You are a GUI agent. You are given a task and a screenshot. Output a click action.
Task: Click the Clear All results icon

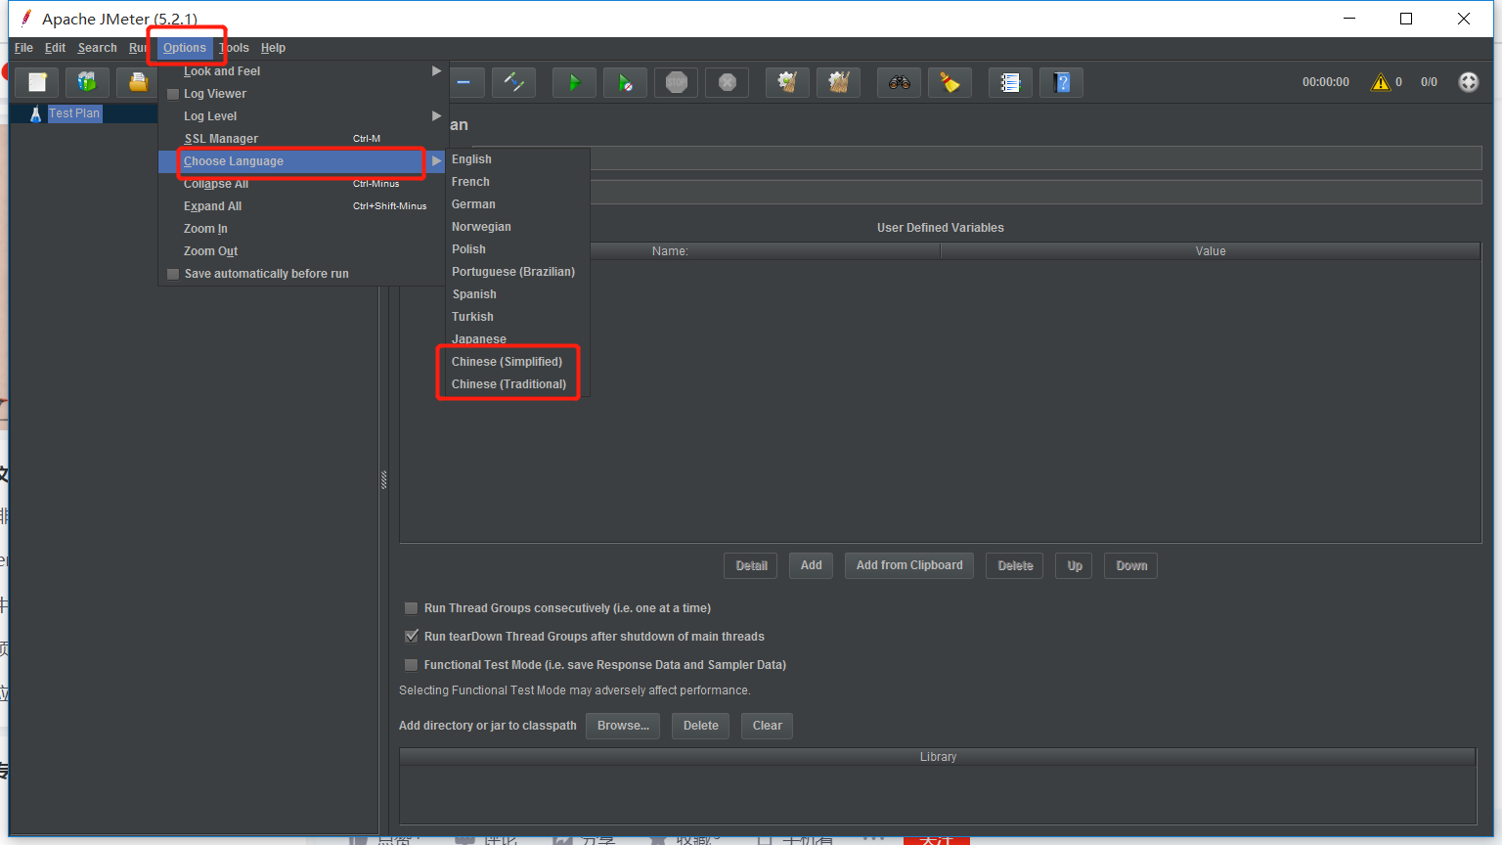838,82
